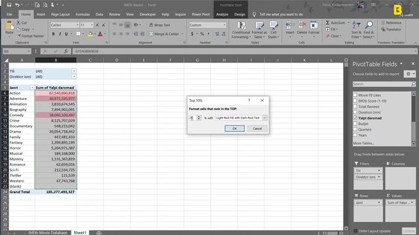Expand the Name Box dropdown
419x235 pixels.
29,51
